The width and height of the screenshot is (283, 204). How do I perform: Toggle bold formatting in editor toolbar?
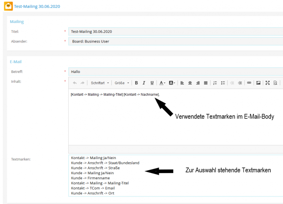[x=136, y=83]
